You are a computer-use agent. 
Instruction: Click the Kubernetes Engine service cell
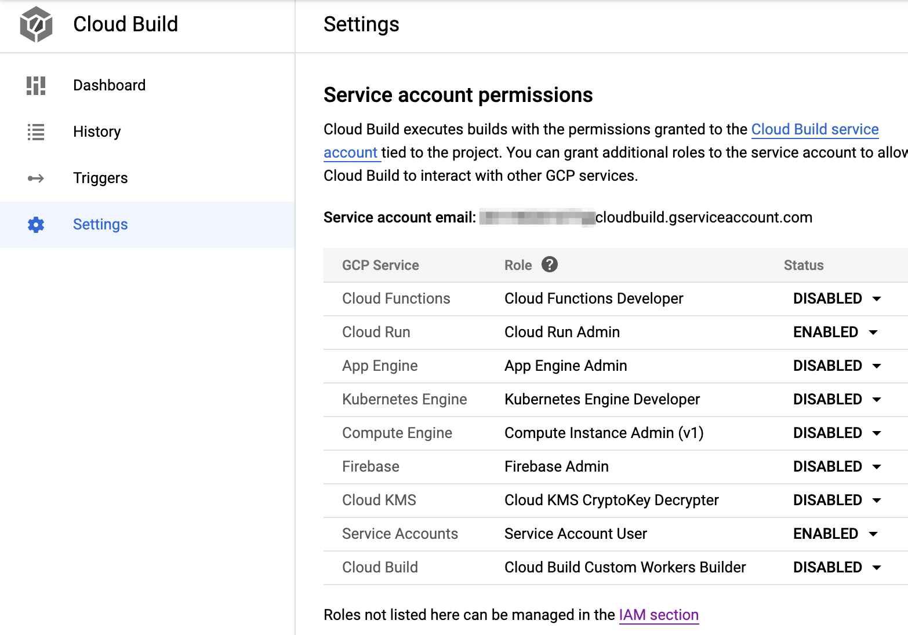coord(405,399)
